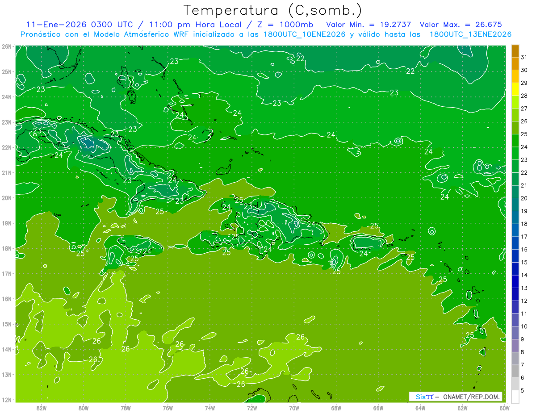Pick the topmost brown color bar swatch above 31
This screenshot has height=414, width=536.
click(515, 51)
